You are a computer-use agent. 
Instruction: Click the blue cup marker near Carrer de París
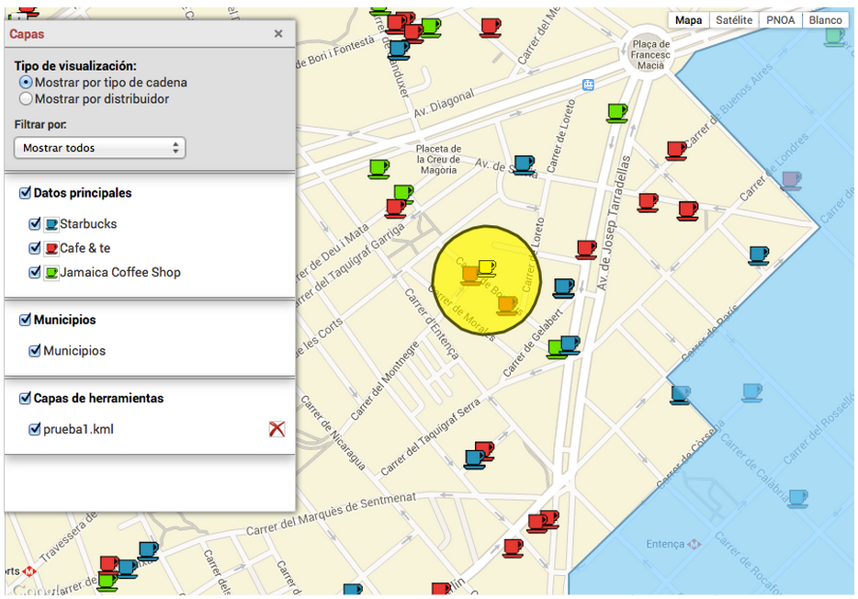(x=758, y=254)
